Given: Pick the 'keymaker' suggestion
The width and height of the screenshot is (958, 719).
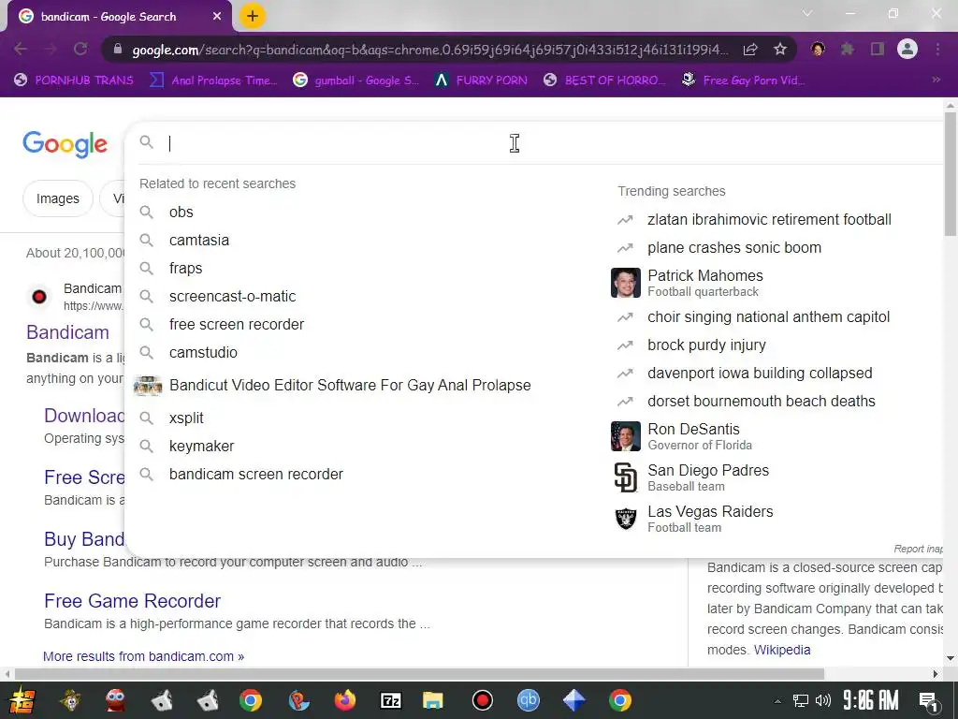Looking at the screenshot, I should (x=202, y=447).
